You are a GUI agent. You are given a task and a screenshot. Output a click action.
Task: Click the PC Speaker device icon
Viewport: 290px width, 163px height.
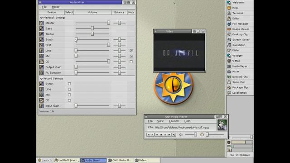click(x=41, y=73)
